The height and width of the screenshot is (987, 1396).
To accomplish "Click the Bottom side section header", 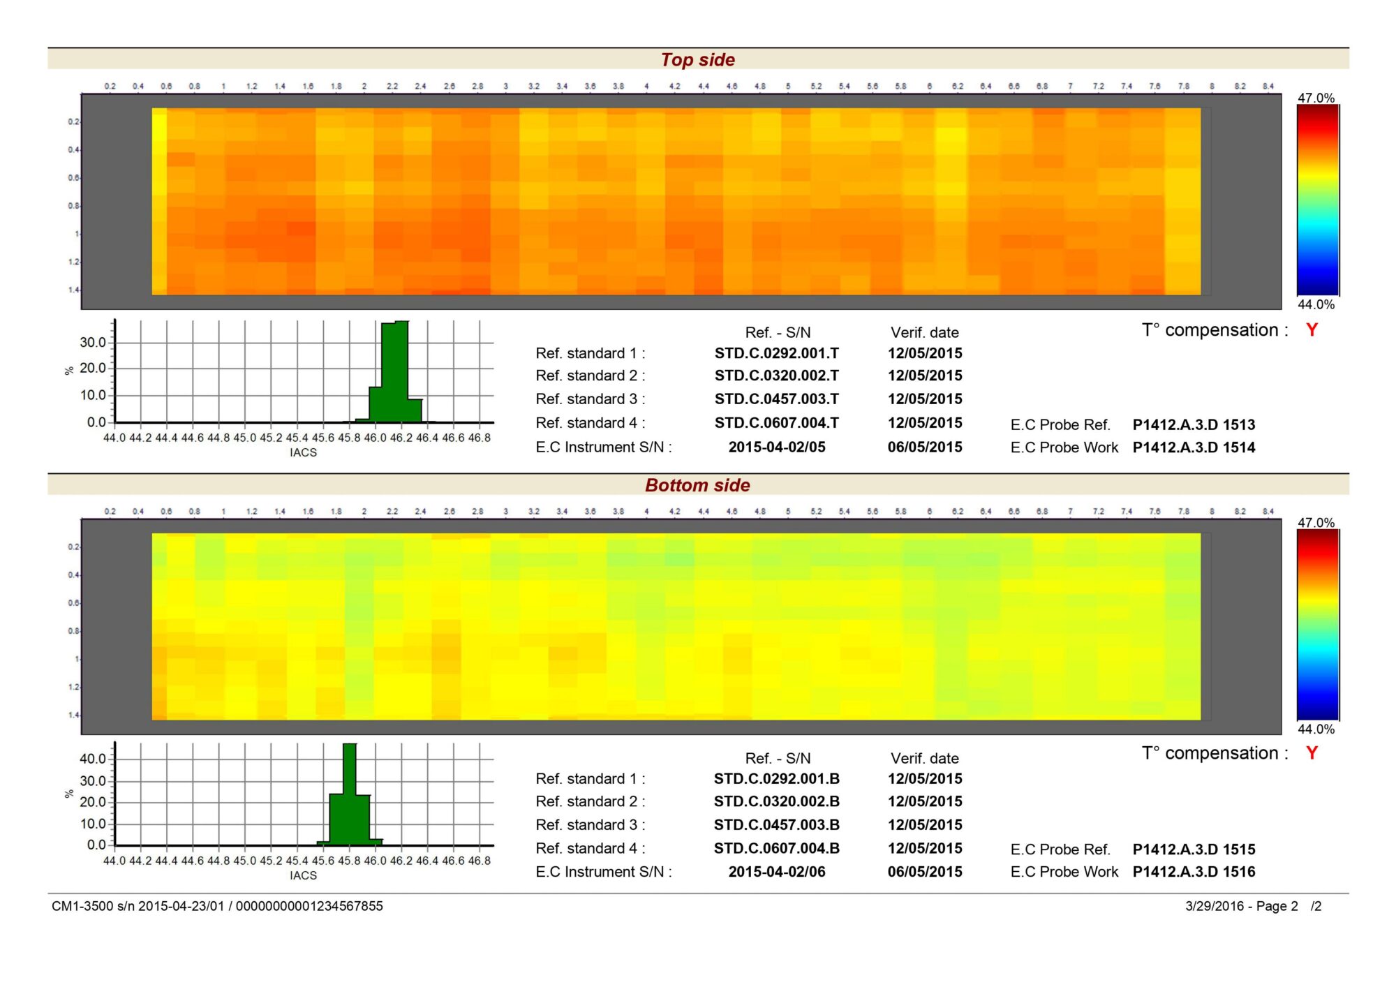I will tap(697, 485).
